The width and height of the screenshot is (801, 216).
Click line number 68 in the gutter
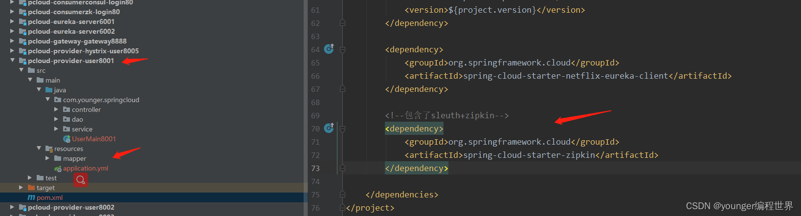pos(315,102)
